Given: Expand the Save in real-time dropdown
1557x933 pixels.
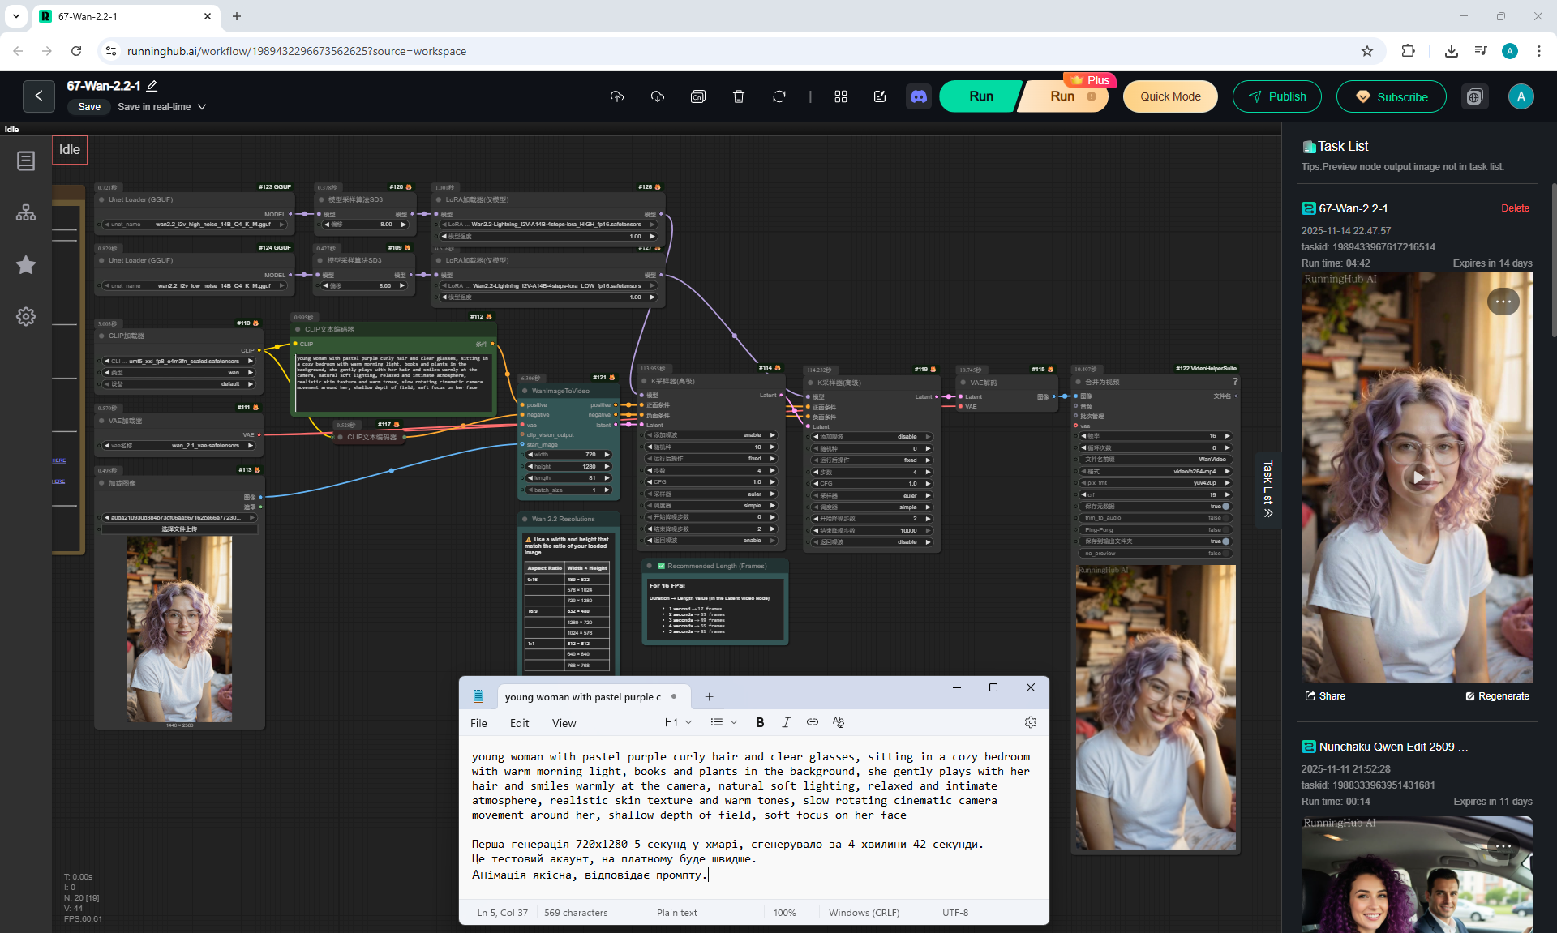Looking at the screenshot, I should click(x=202, y=107).
